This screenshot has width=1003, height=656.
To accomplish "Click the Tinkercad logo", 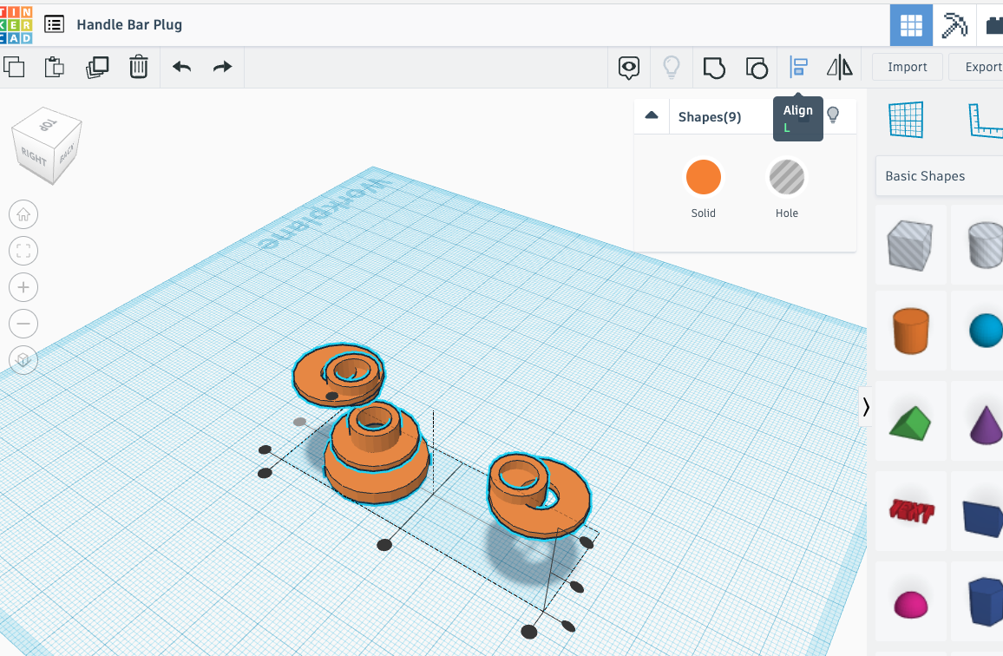I will click(16, 25).
